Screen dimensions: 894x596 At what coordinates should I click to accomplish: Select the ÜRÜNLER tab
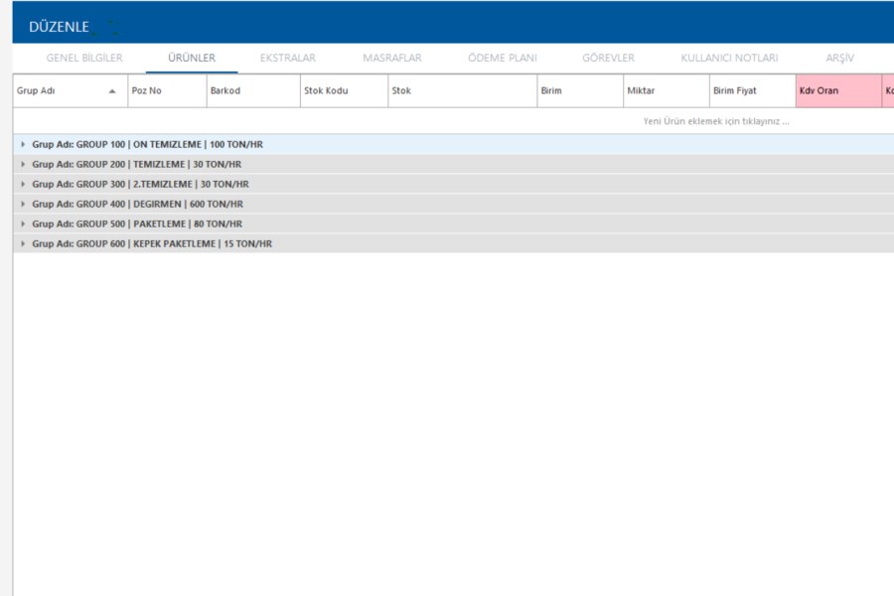(192, 58)
